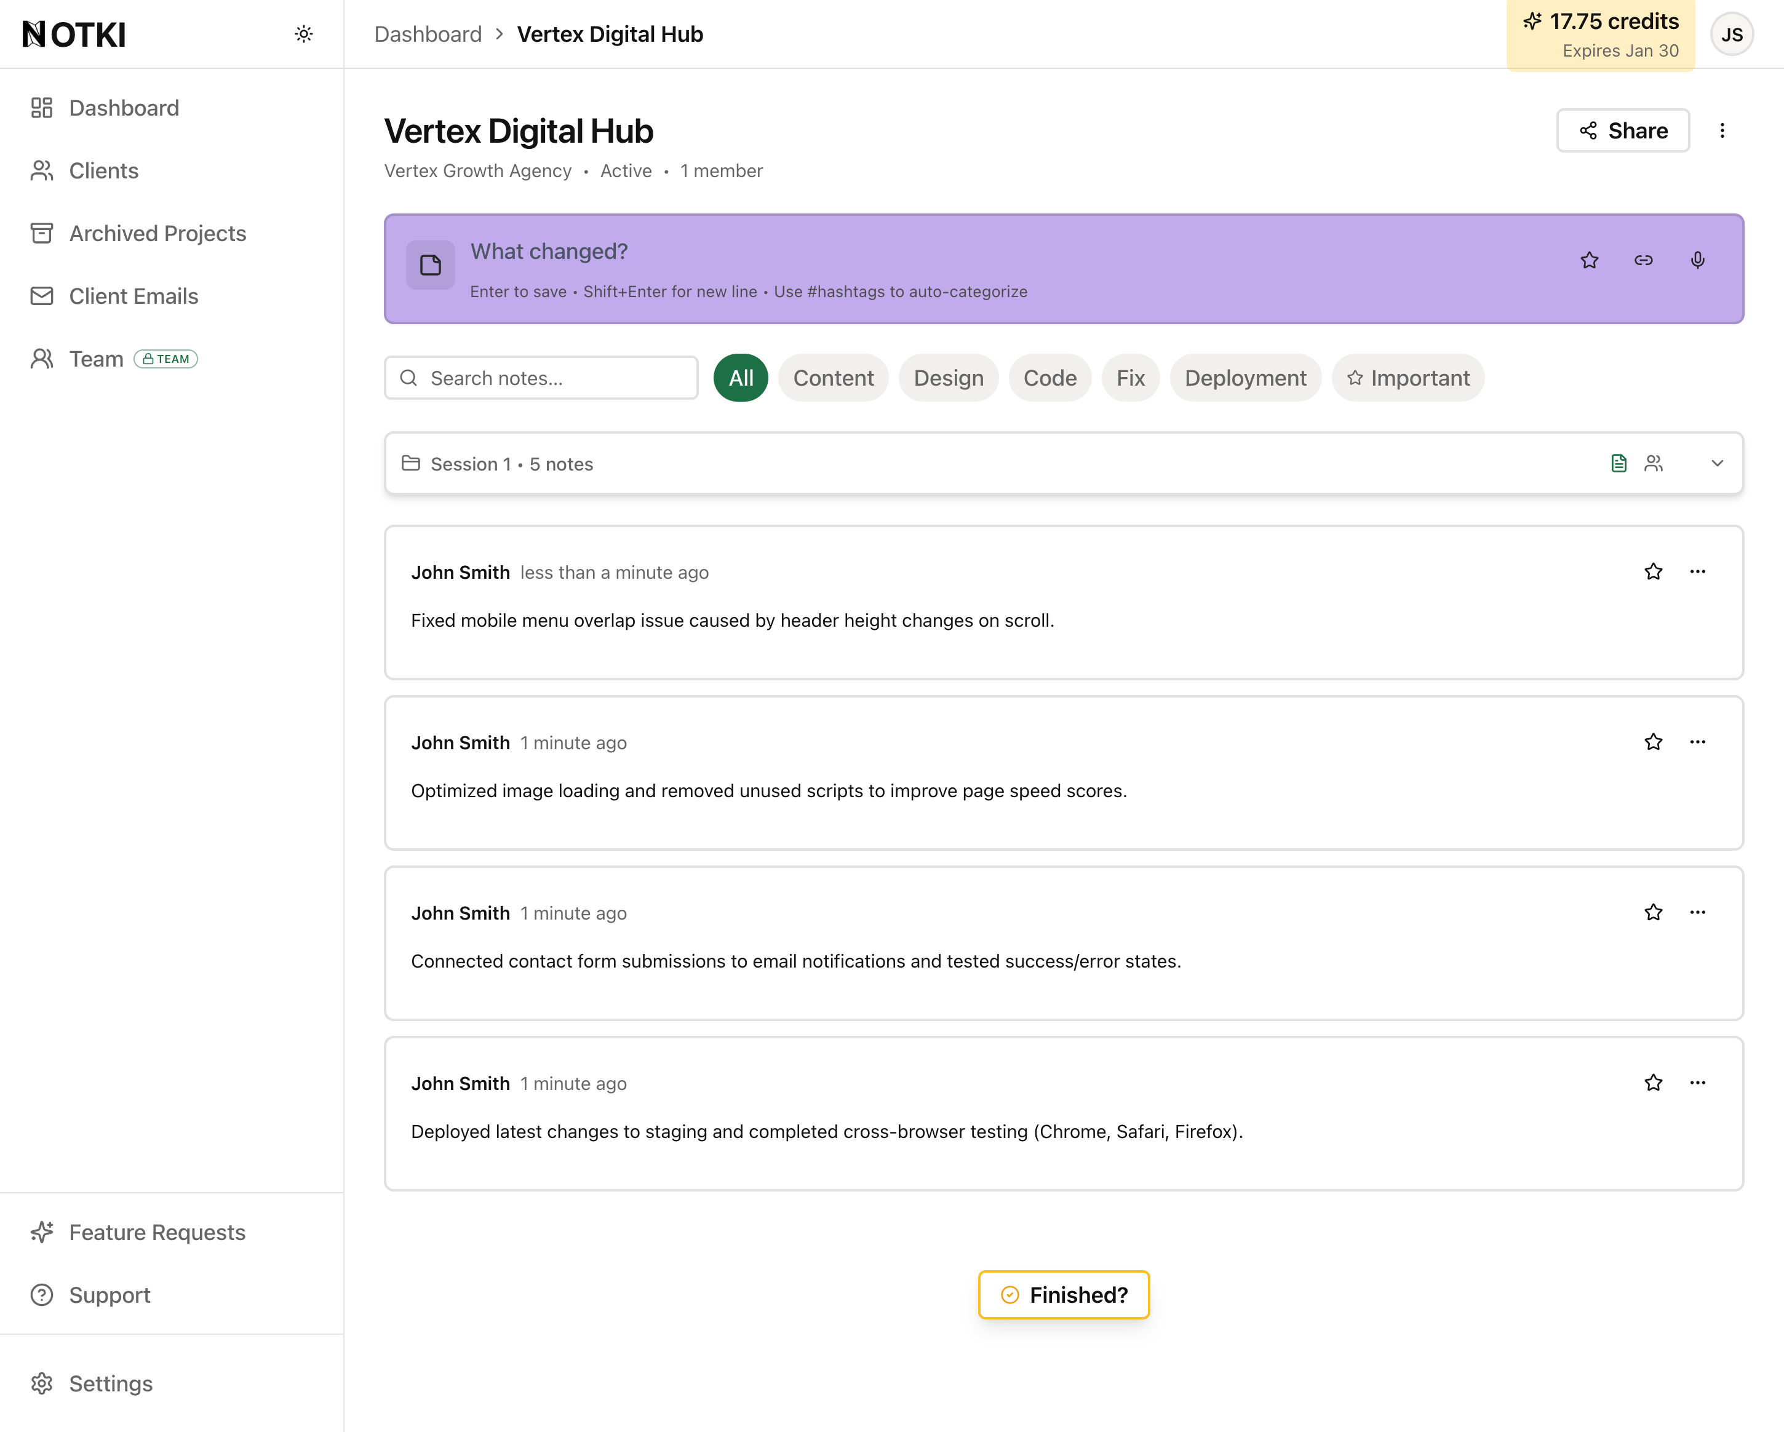
Task: Mark the new note important with the star icon
Action: [x=1590, y=260]
